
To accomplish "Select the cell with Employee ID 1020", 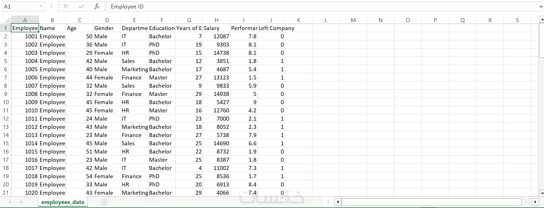I will tap(25, 193).
